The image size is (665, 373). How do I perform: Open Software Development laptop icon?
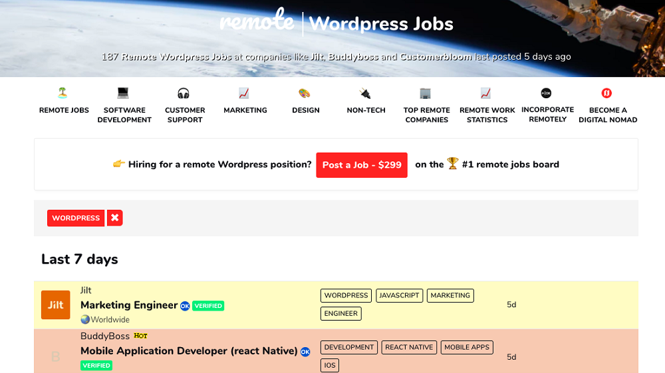(x=124, y=93)
